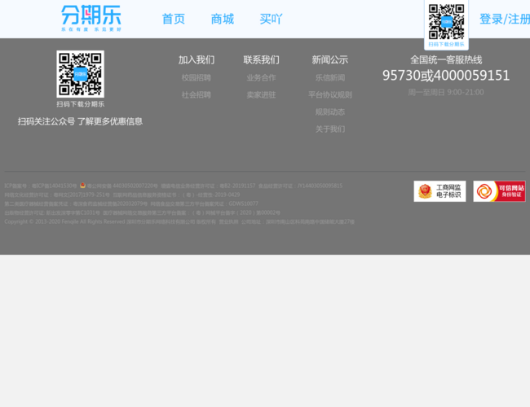Click the 互联网药品信息服务资格证书 text

click(x=176, y=195)
